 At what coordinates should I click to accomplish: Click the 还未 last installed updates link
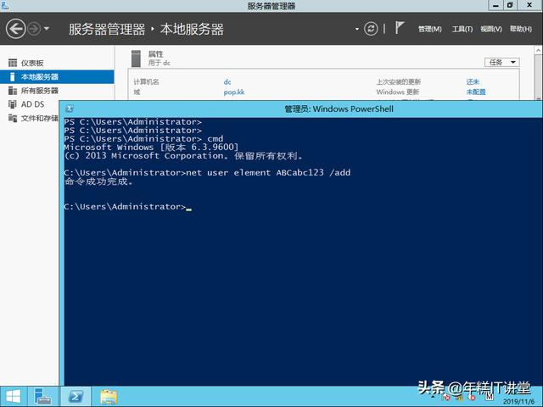tap(473, 82)
